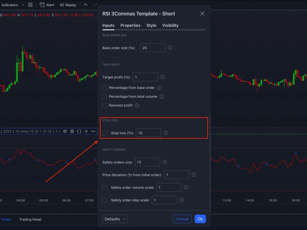
Task: Open the Trading Panel tab
Action: (30, 220)
